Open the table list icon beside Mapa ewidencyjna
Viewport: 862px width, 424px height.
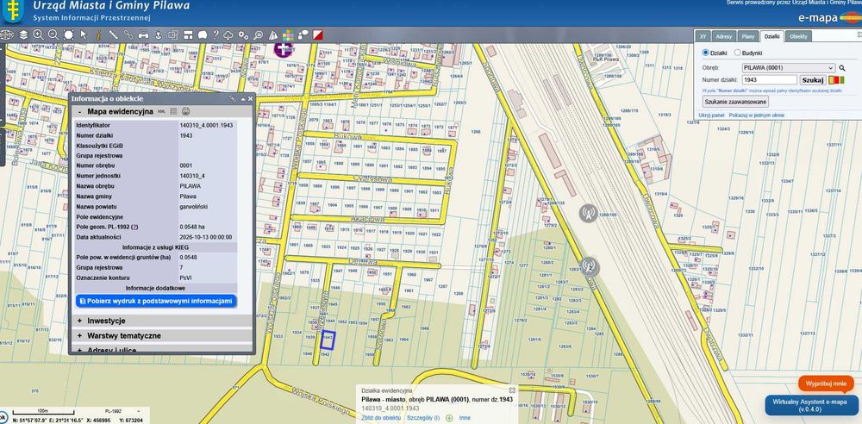coord(173,111)
